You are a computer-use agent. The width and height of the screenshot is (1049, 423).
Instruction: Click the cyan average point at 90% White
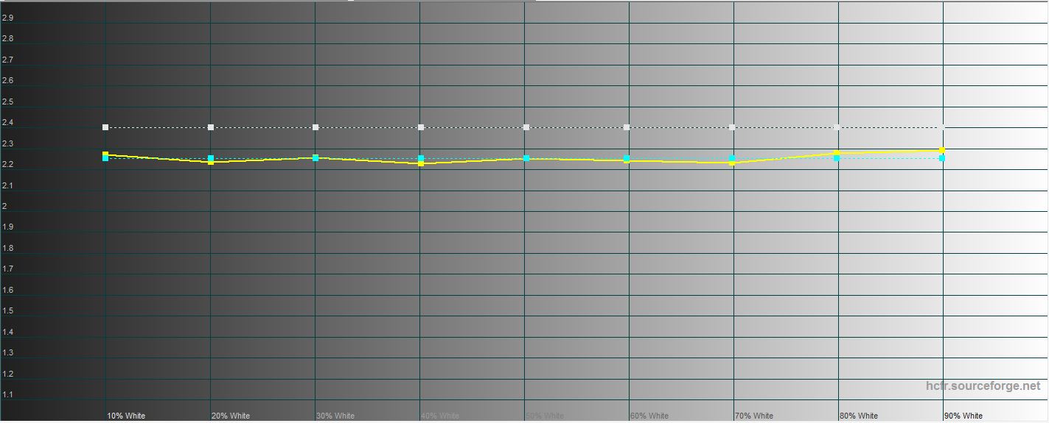coord(942,158)
